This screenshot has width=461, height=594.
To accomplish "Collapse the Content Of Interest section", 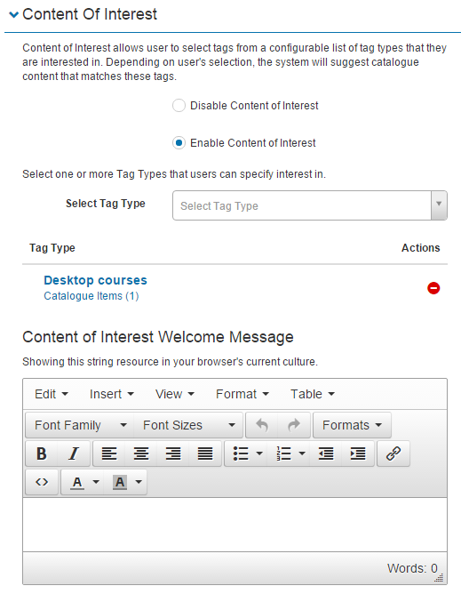I will (x=13, y=14).
